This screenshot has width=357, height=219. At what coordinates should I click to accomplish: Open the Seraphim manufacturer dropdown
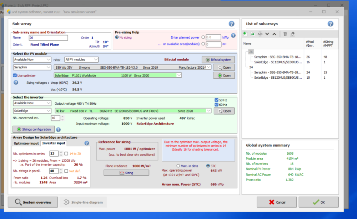click(32, 67)
